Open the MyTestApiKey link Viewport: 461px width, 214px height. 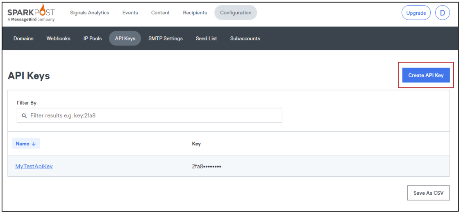pyautogui.click(x=34, y=167)
